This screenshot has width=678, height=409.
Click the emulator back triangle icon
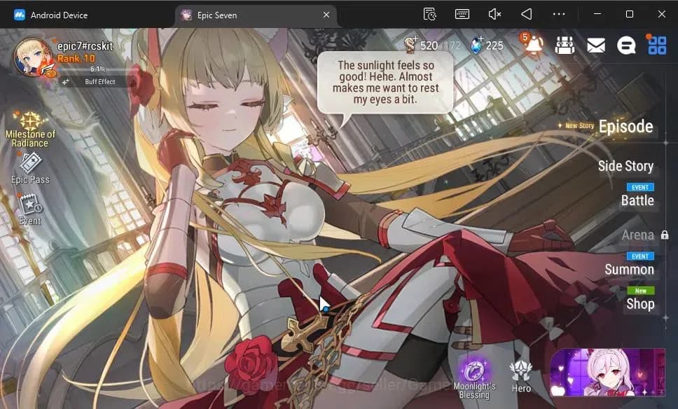[x=526, y=14]
